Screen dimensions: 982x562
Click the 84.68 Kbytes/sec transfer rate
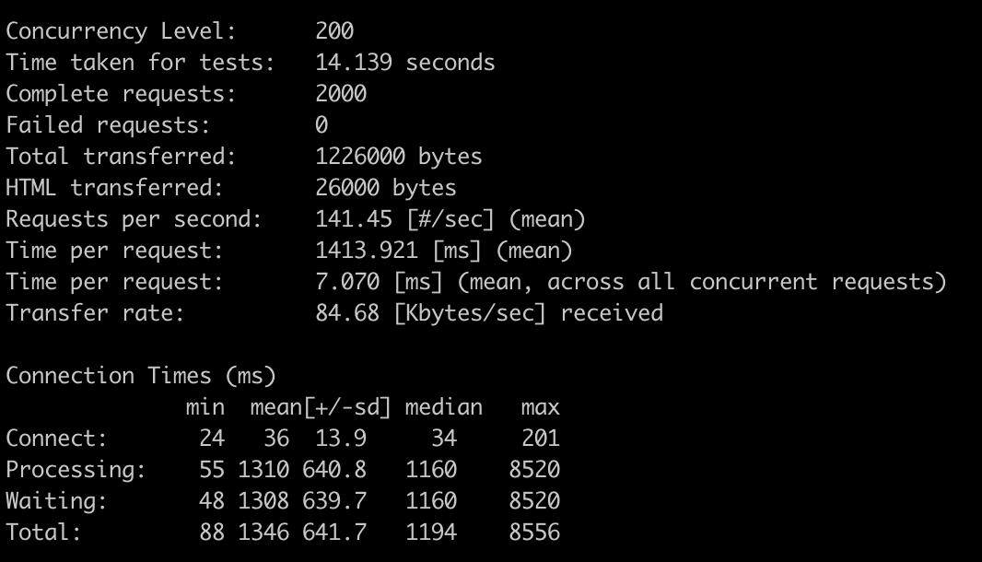click(x=346, y=313)
